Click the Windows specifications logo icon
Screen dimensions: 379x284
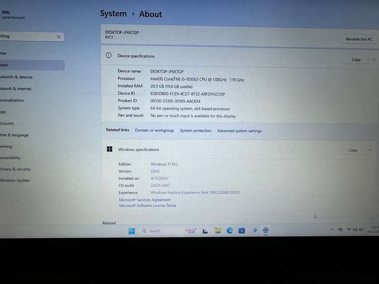tap(109, 149)
